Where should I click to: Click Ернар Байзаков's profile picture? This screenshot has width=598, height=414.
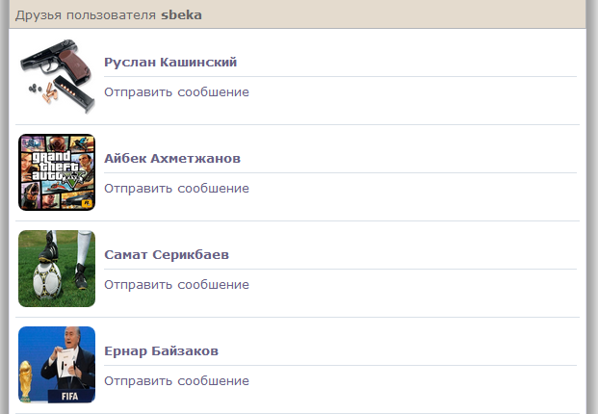click(57, 365)
